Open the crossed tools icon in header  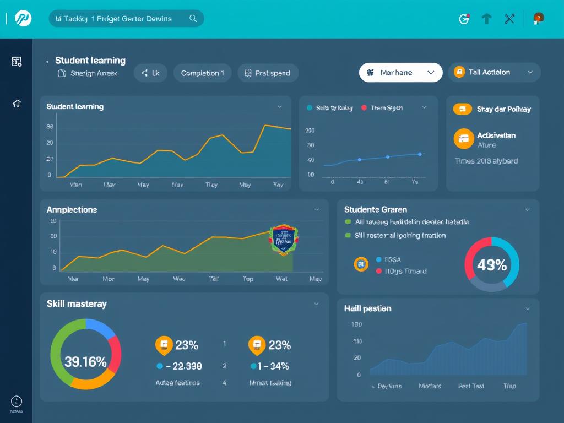[509, 19]
